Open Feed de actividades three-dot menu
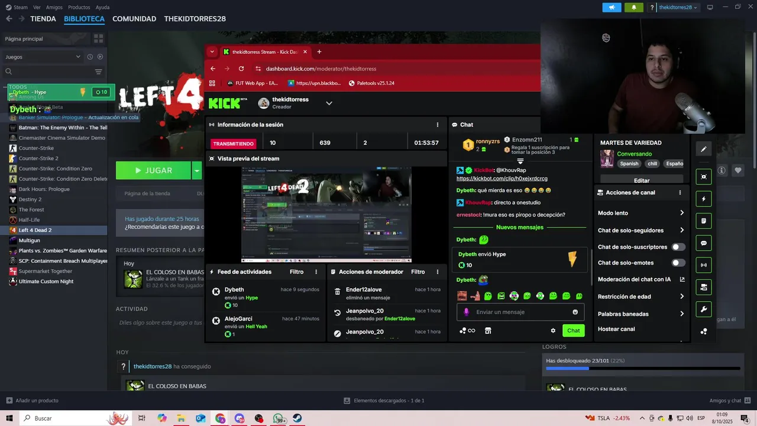The width and height of the screenshot is (757, 426). (316, 272)
